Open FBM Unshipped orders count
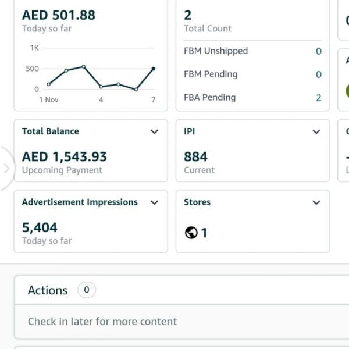Screen dimensions: 349x349 pyautogui.click(x=318, y=51)
